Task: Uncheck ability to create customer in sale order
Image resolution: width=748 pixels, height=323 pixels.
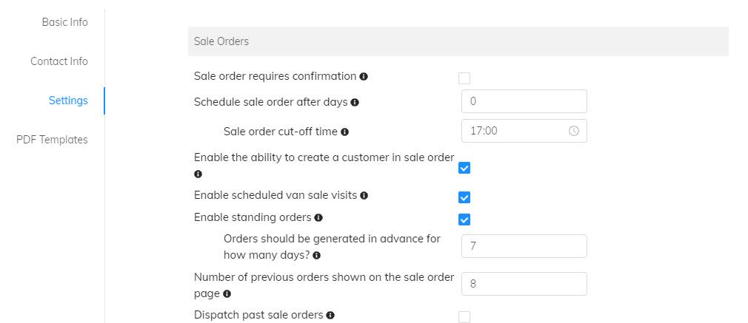Action: coord(464,168)
